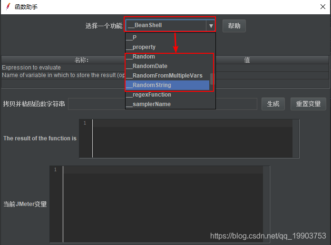The height and width of the screenshot is (245, 331).
Task: Click the 值 column header
Action: click(247, 60)
